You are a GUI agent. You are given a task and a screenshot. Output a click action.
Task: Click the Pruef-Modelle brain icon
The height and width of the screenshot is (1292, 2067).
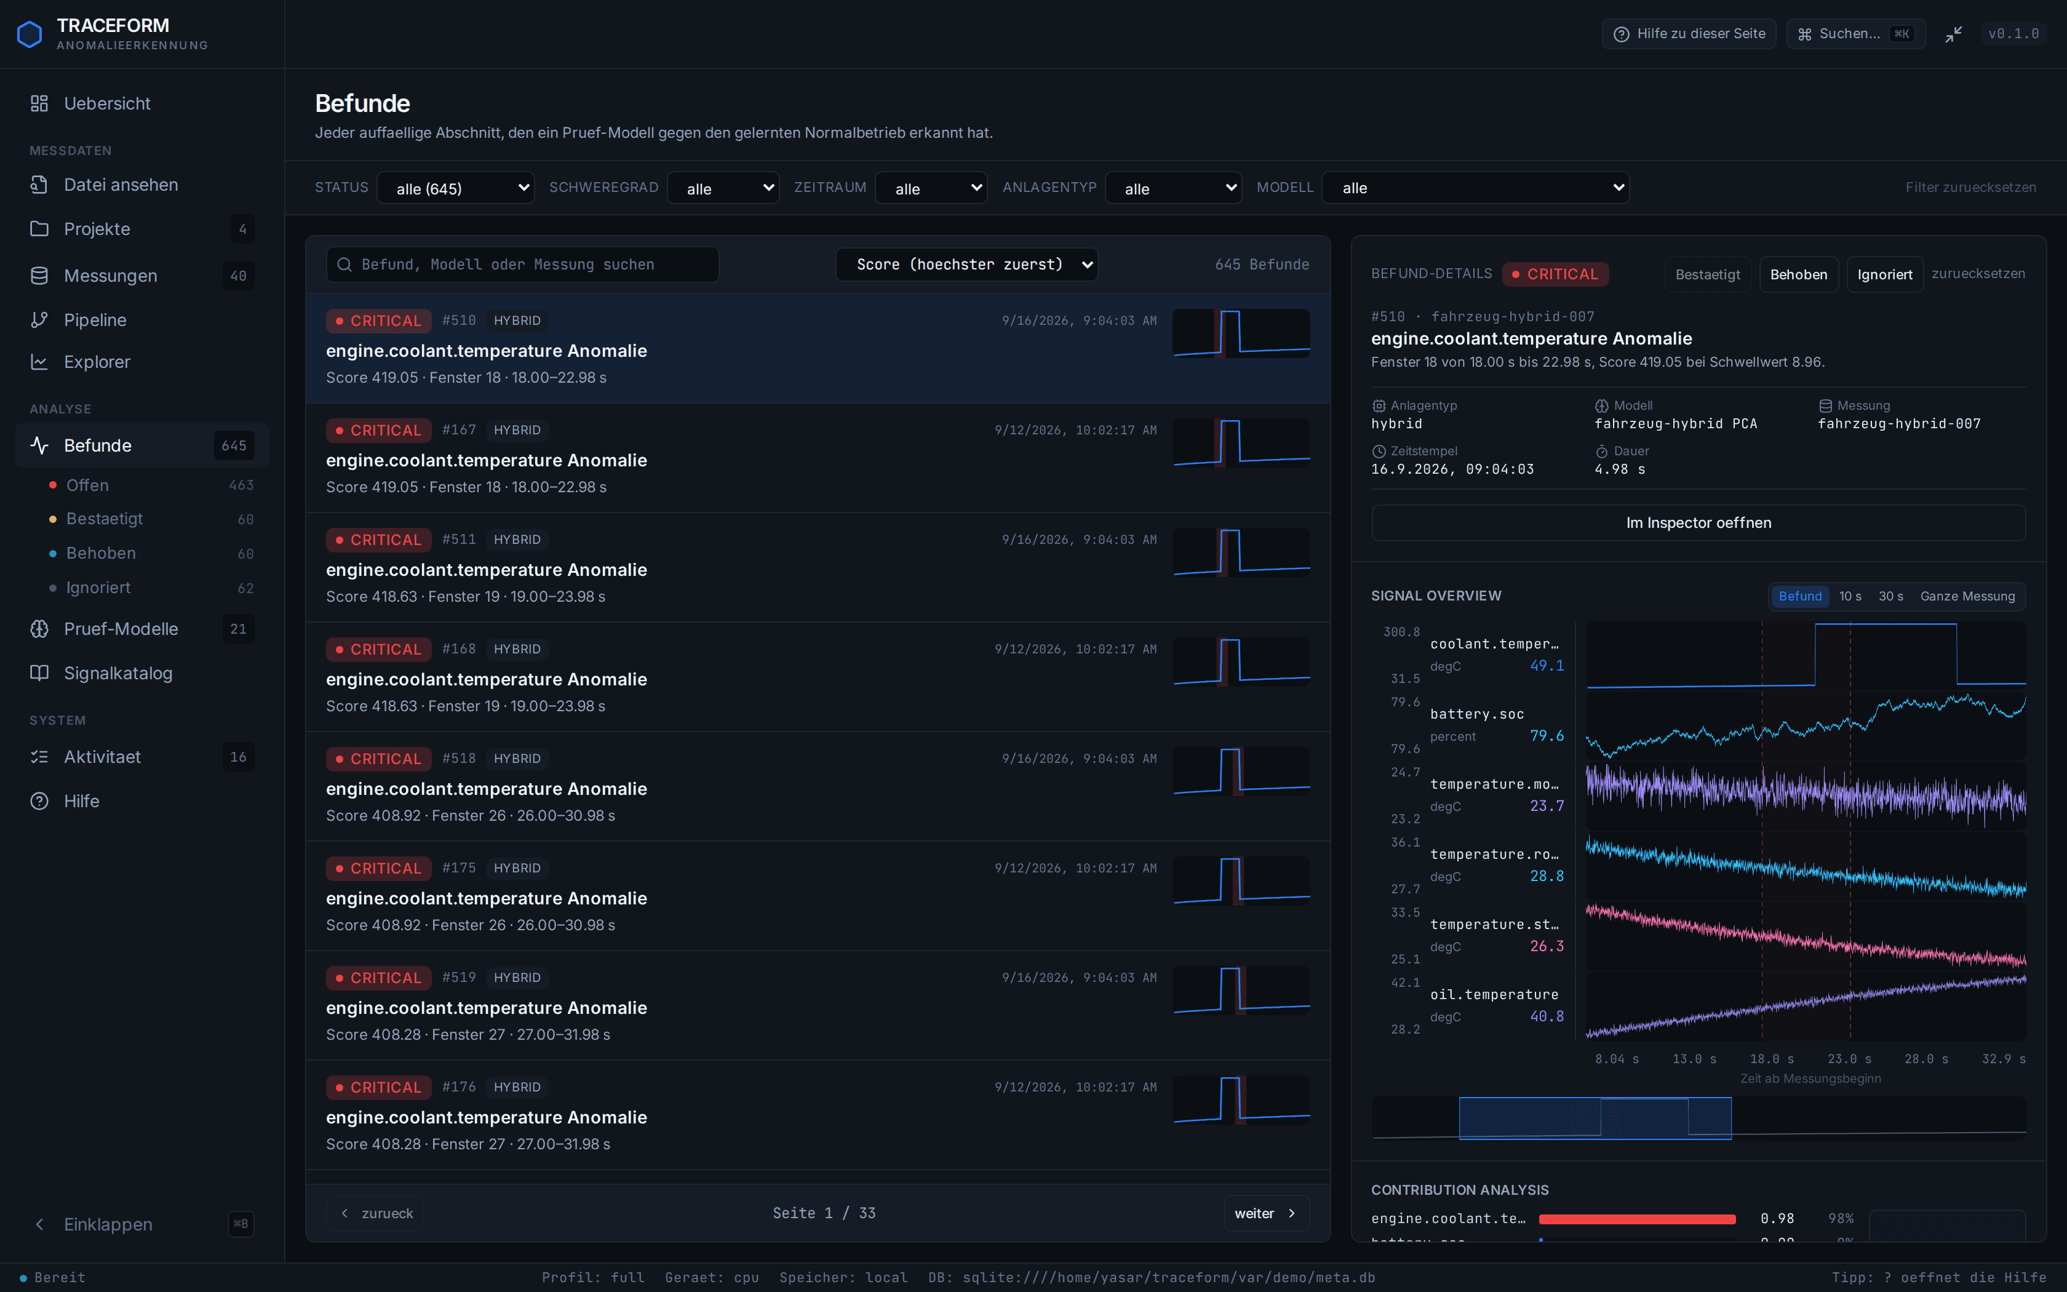pyautogui.click(x=39, y=629)
